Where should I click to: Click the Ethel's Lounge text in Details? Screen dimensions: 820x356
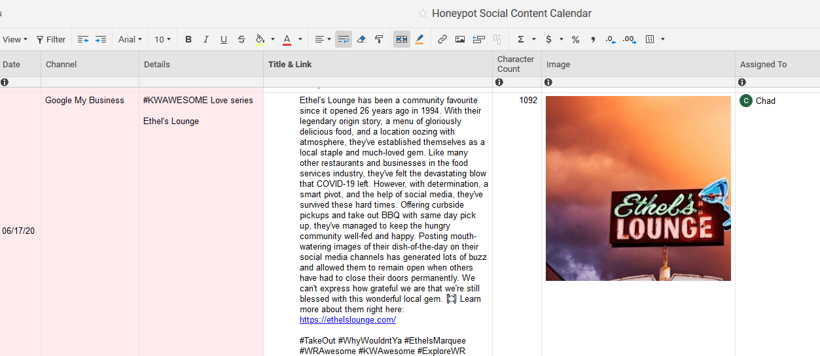[171, 121]
